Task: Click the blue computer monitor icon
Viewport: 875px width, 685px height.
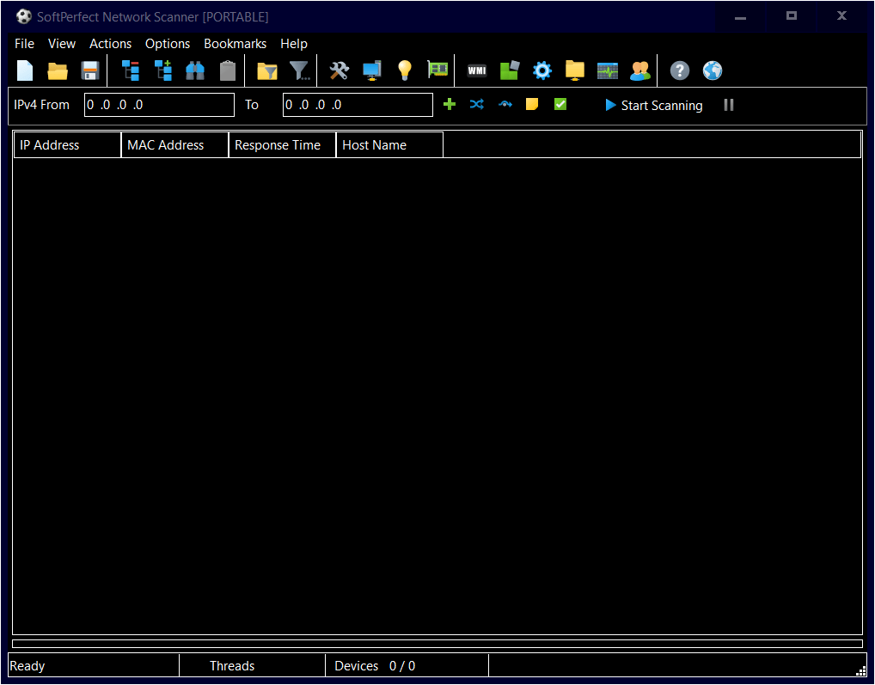Action: coord(371,70)
